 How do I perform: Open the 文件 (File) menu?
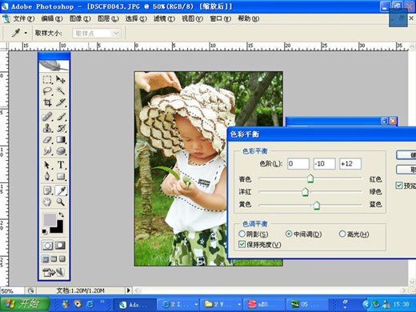coord(23,18)
